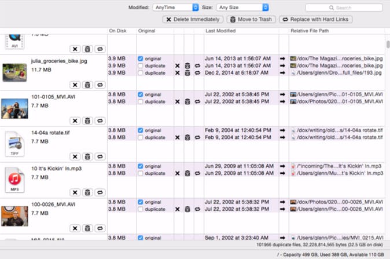The width and height of the screenshot is (390, 259).
Task: Select the TIFF file icon
Action: [14, 144]
